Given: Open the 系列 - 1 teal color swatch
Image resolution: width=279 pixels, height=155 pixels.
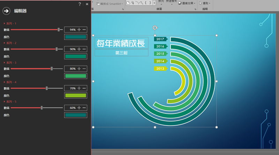Looking at the screenshot, I should pyautogui.click(x=76, y=37).
